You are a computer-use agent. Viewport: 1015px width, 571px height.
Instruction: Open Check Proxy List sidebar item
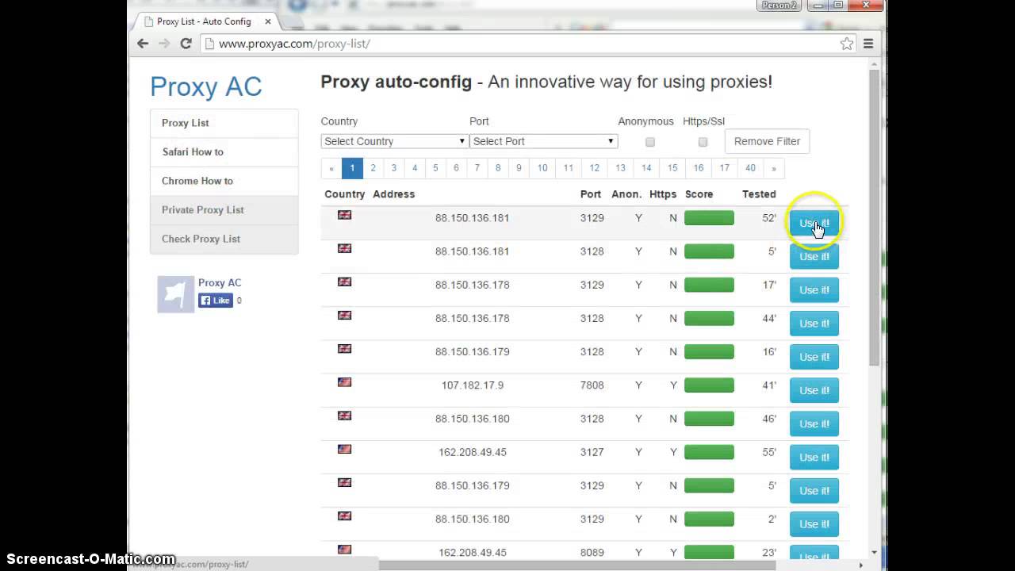tap(224, 239)
